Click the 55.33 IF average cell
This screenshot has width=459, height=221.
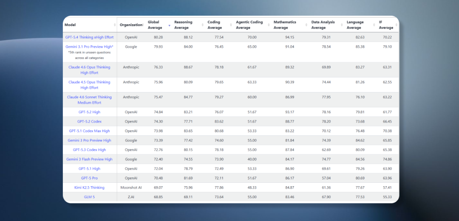[x=387, y=197]
